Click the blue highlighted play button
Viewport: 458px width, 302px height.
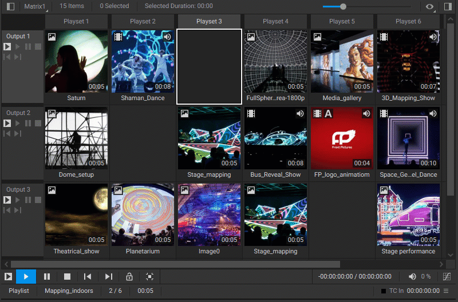tap(26, 277)
